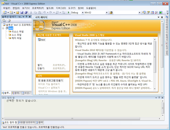Click the Undo arrow icon
Screen dimensions: 170x130
[x=45, y=12]
